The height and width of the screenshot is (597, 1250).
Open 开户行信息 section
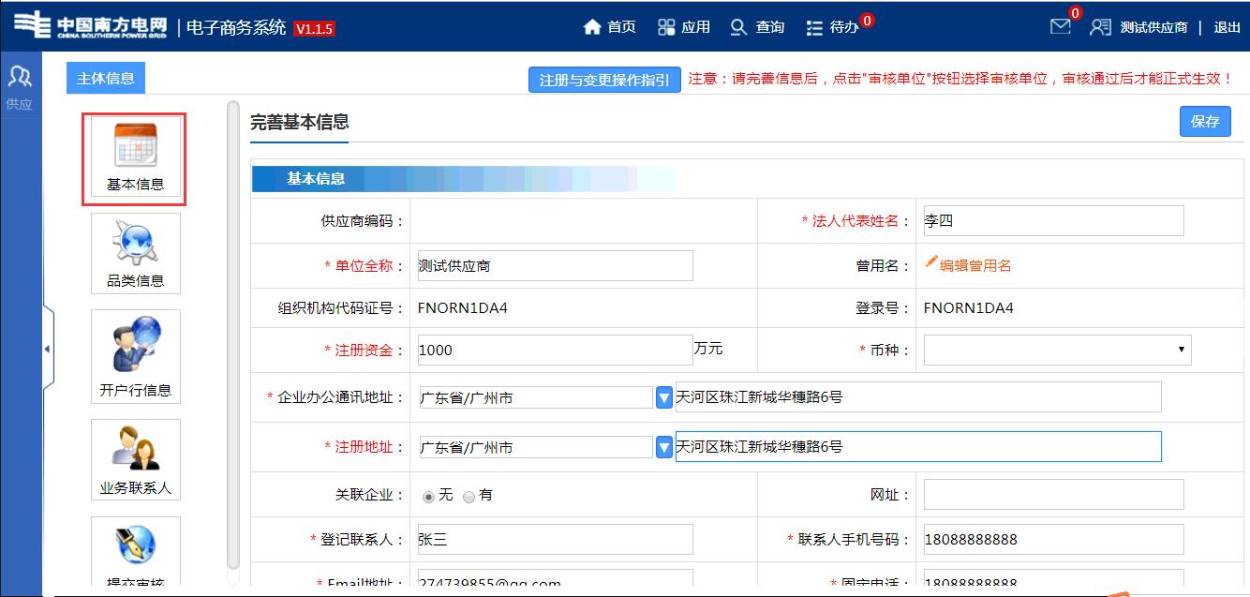pos(135,356)
